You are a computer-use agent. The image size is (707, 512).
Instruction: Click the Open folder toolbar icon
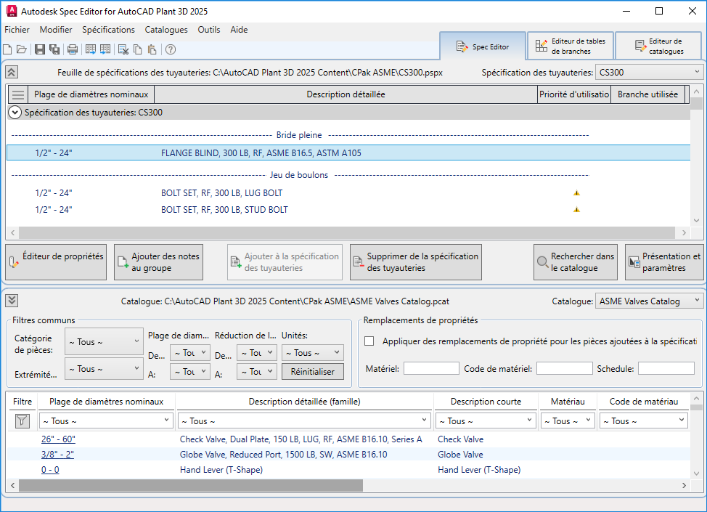tap(22, 49)
